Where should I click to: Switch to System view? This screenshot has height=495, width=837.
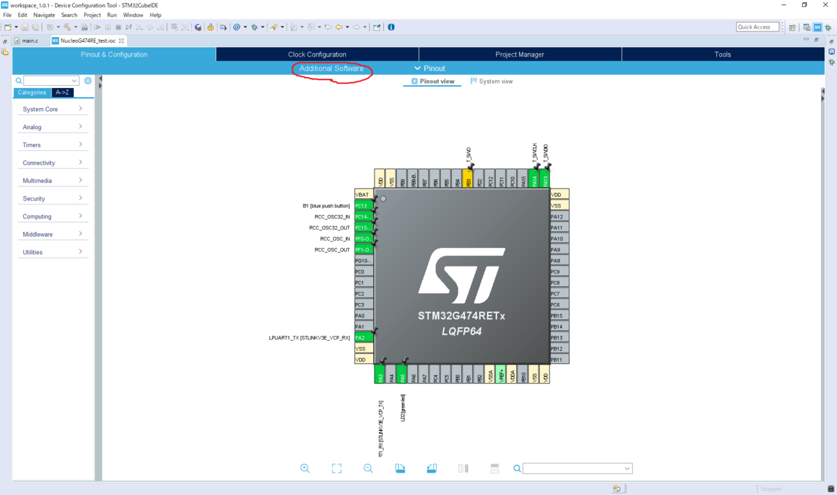click(492, 81)
